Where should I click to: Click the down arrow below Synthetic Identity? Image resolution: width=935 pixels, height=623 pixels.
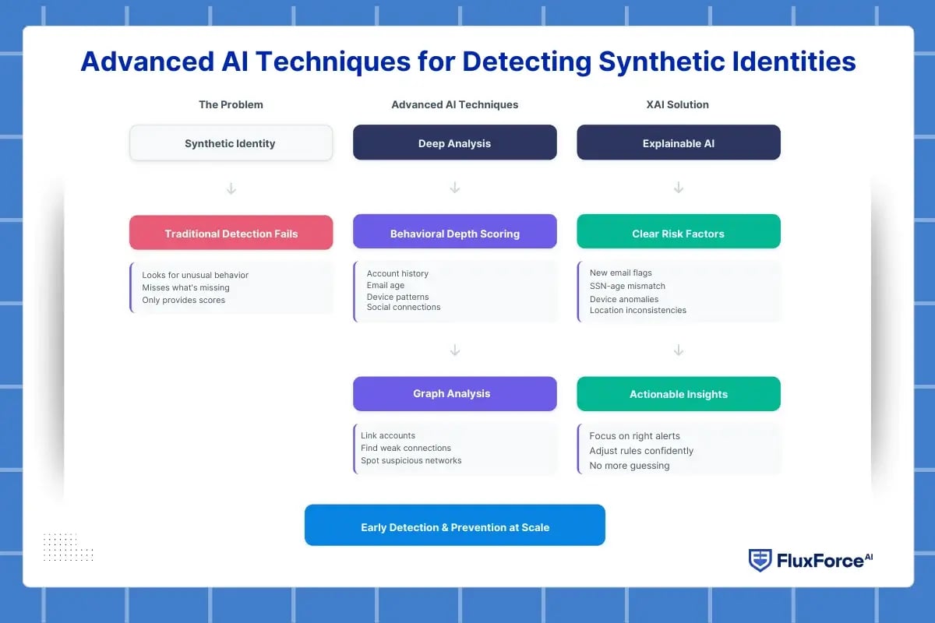tap(231, 188)
